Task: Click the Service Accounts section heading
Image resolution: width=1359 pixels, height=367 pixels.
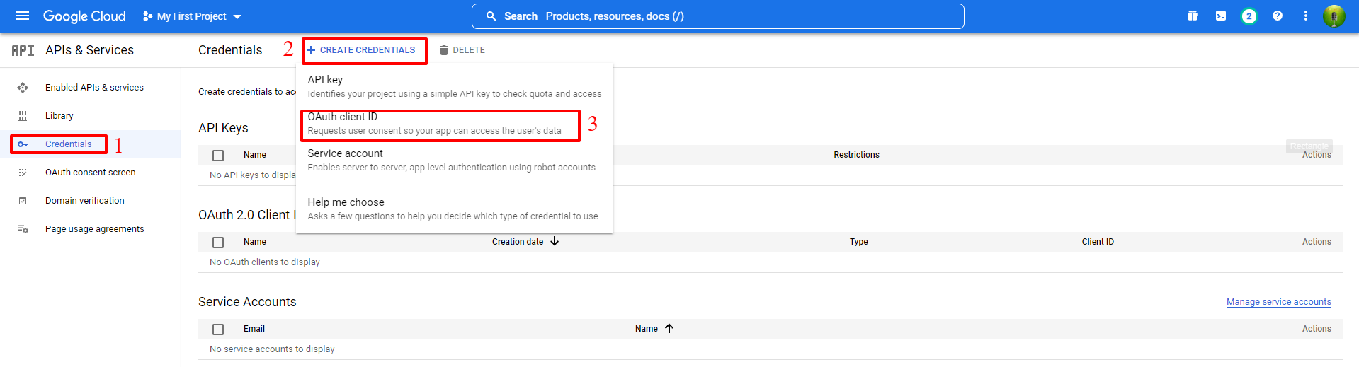Action: 247,302
